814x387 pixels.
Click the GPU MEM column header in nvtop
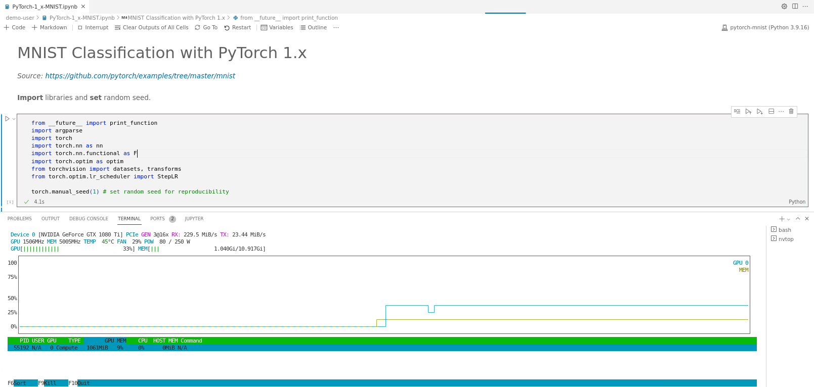click(115, 341)
